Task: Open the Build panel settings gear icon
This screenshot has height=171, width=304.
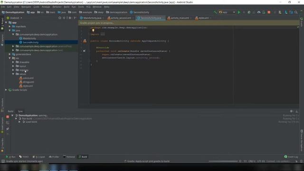Action: (291, 111)
